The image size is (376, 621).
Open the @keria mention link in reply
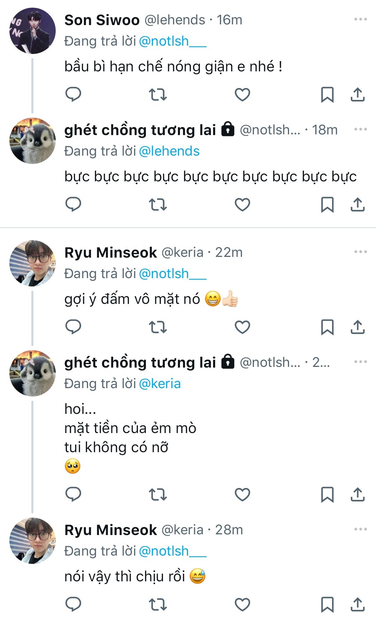tap(160, 384)
